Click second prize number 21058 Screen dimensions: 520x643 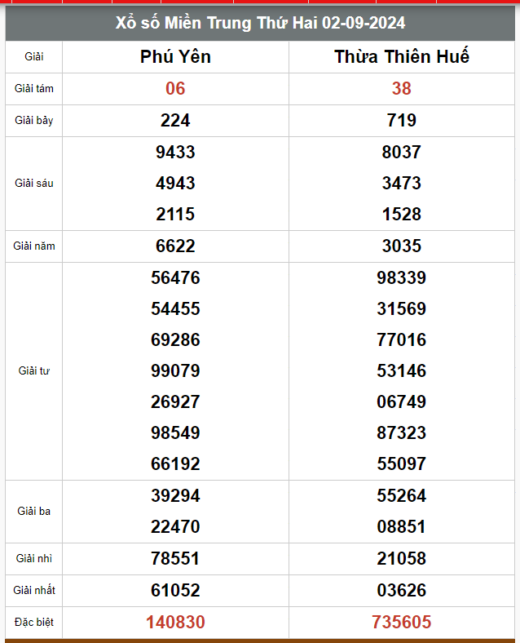[401, 558]
